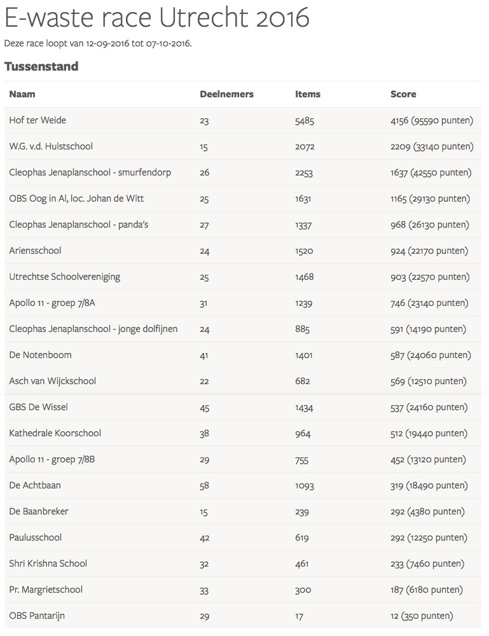Click 'Cleophas Jenaplanschool - smurfendorp' entry
489x636 pixels.
pos(90,172)
